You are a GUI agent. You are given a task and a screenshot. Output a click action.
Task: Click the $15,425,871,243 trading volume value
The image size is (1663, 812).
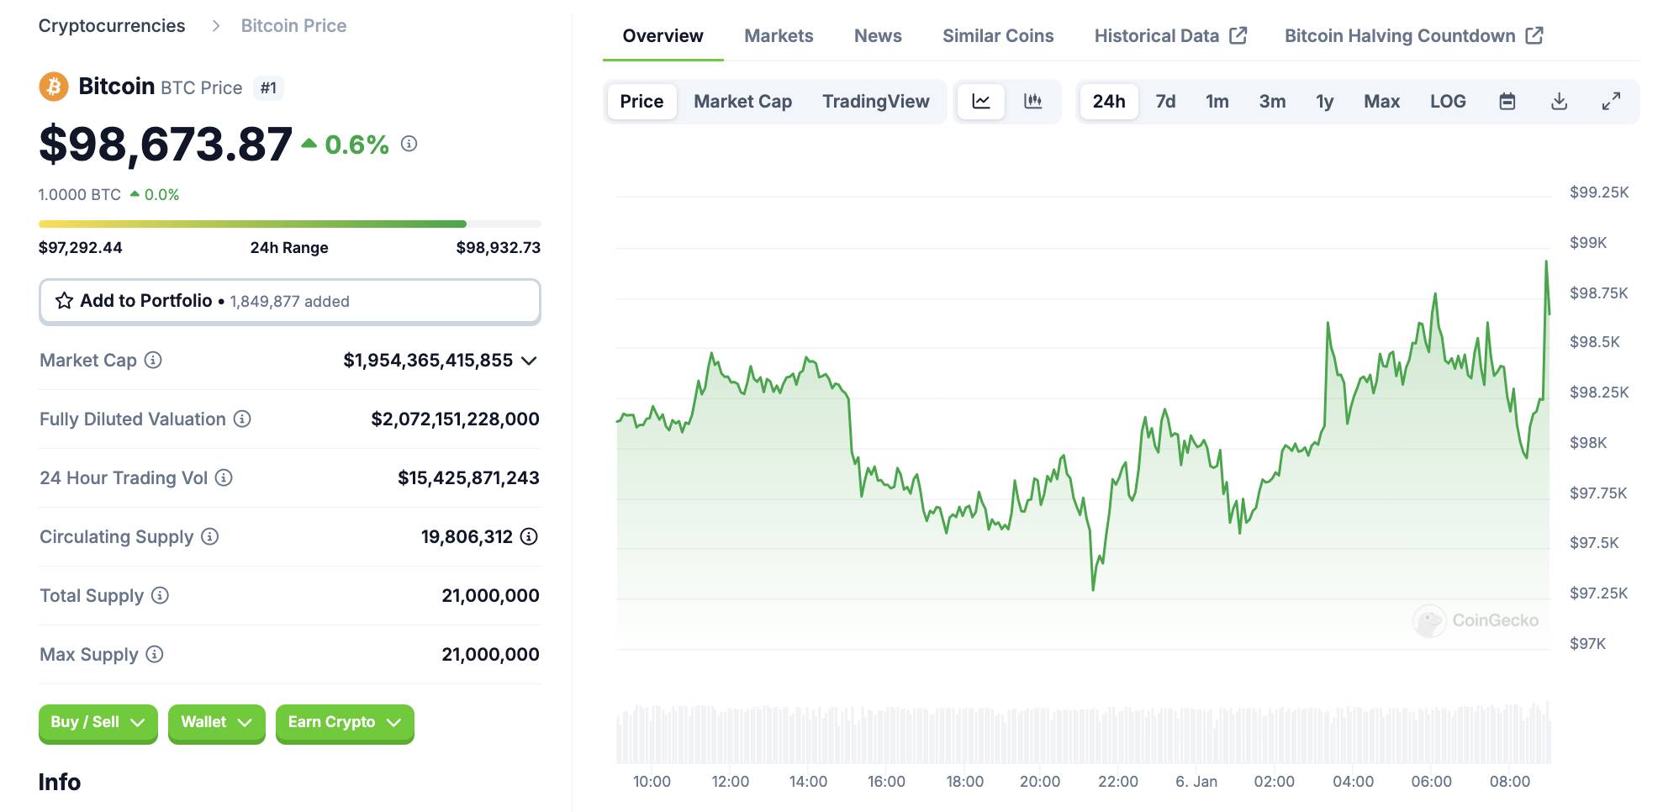point(468,478)
